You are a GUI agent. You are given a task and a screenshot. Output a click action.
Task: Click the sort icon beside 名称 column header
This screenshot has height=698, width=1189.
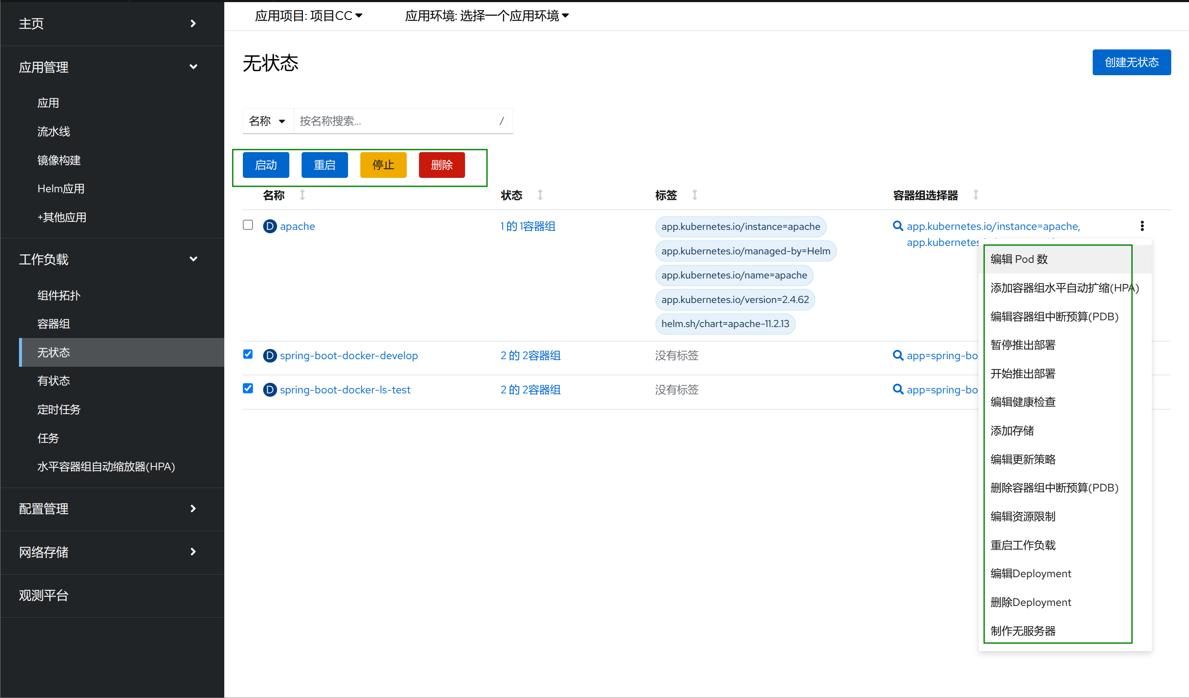point(302,195)
